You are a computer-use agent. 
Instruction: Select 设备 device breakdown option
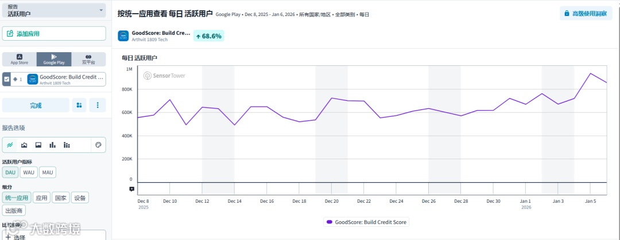[x=80, y=198]
